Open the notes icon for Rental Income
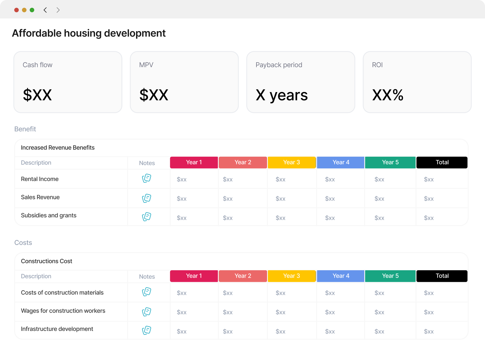This screenshot has width=485, height=356. pos(147,178)
